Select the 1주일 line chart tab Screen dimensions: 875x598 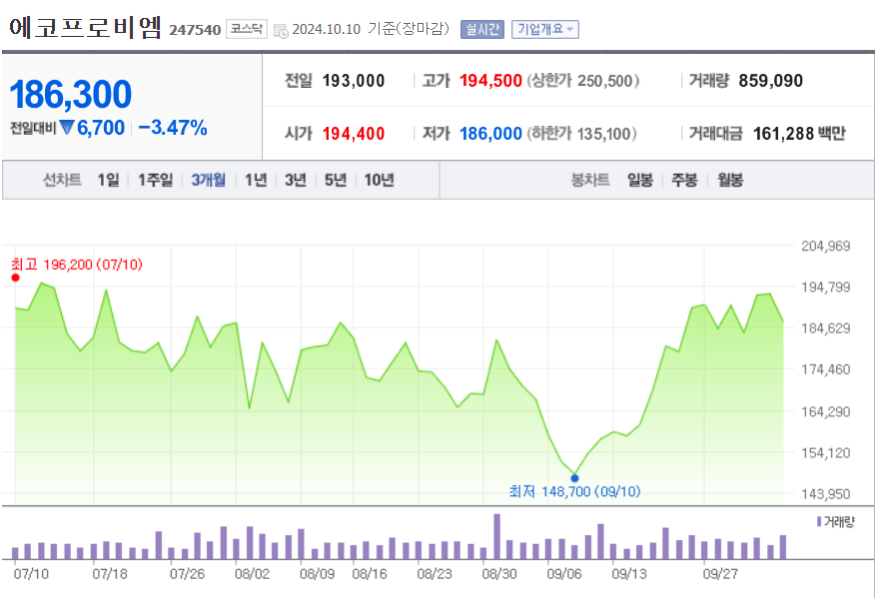[155, 180]
